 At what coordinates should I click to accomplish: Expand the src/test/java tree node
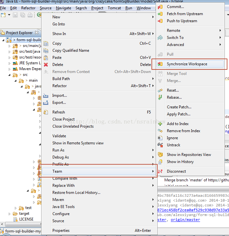pos(9,52)
